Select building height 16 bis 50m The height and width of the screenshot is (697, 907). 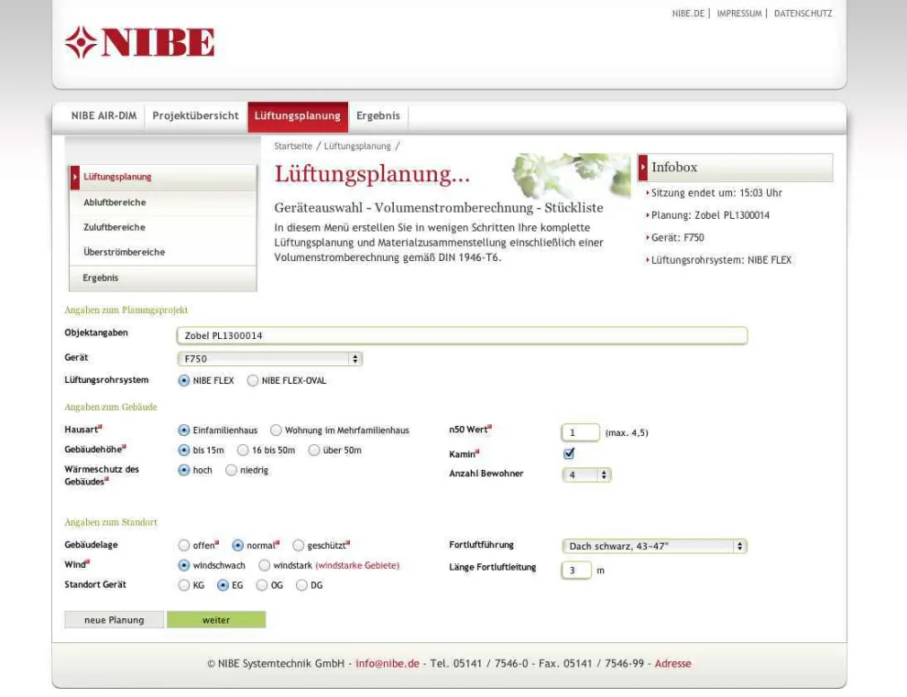click(x=243, y=450)
